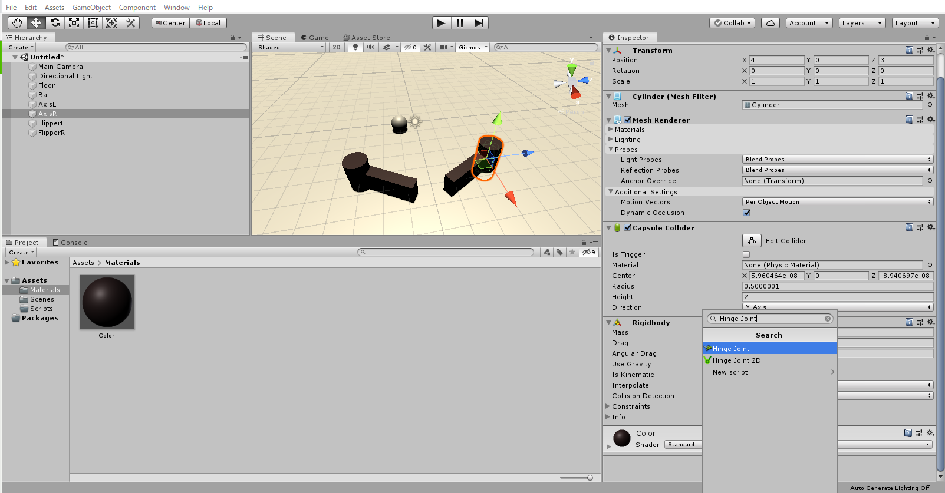Open the Shaded draw mode dropdown
Image resolution: width=945 pixels, height=493 pixels.
click(x=291, y=47)
